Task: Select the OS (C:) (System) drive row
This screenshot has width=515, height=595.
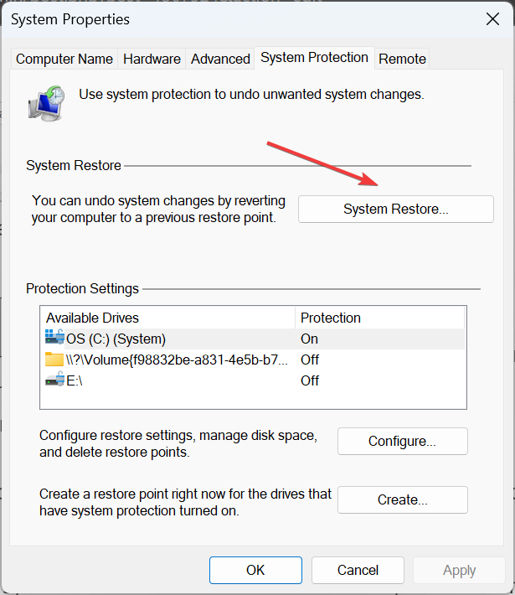Action: (167, 339)
